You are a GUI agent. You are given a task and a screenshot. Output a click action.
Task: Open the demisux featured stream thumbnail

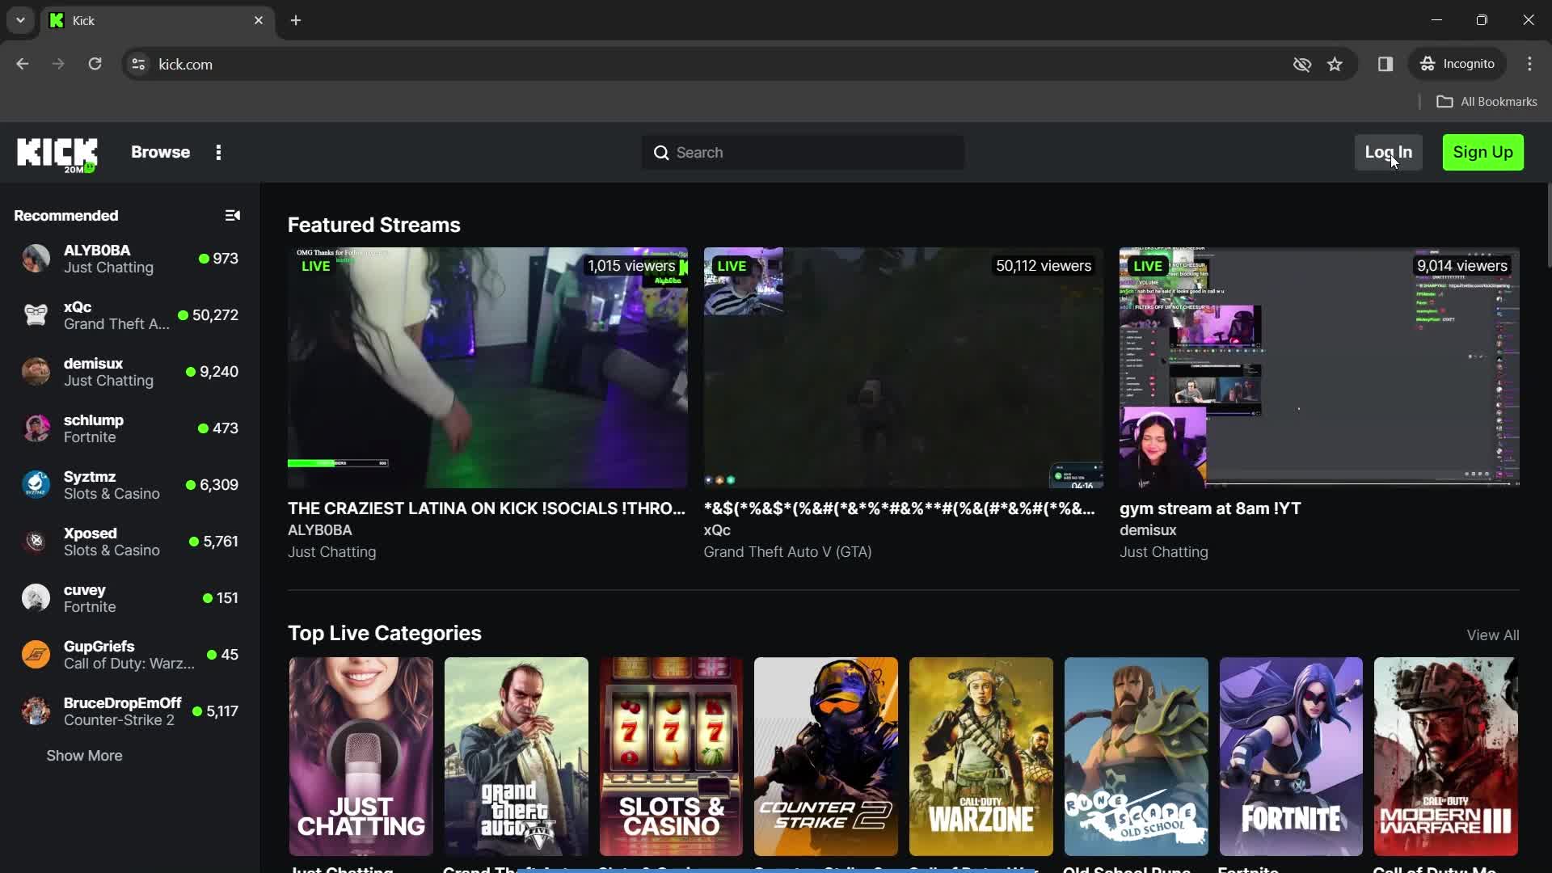[x=1319, y=368]
